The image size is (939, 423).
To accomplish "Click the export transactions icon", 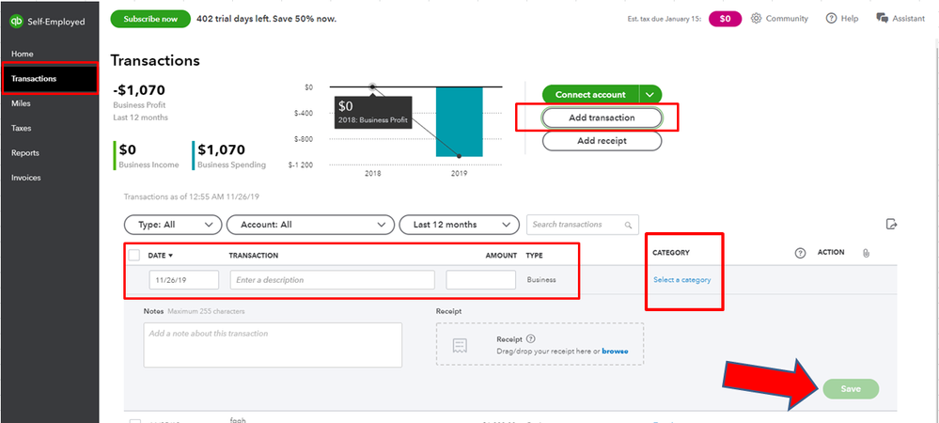I will (x=892, y=224).
